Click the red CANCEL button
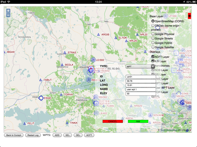Image resolution: width=197 pixels, height=147 pixels. tap(113, 121)
